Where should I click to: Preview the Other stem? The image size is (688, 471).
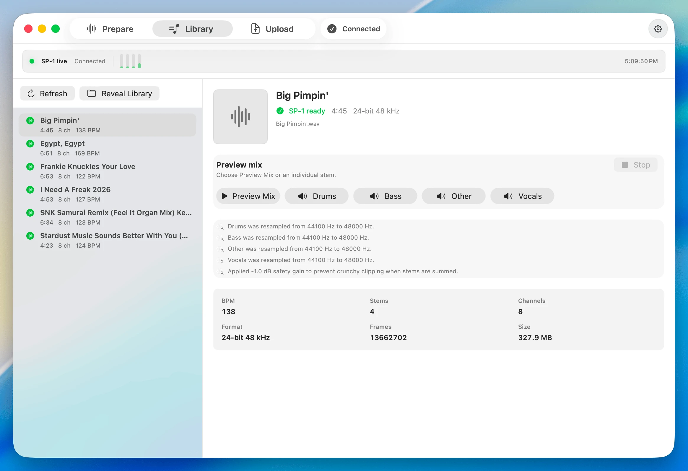click(453, 196)
